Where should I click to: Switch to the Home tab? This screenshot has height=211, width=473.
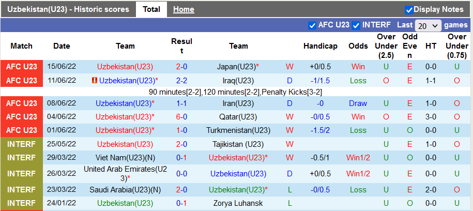click(x=184, y=9)
